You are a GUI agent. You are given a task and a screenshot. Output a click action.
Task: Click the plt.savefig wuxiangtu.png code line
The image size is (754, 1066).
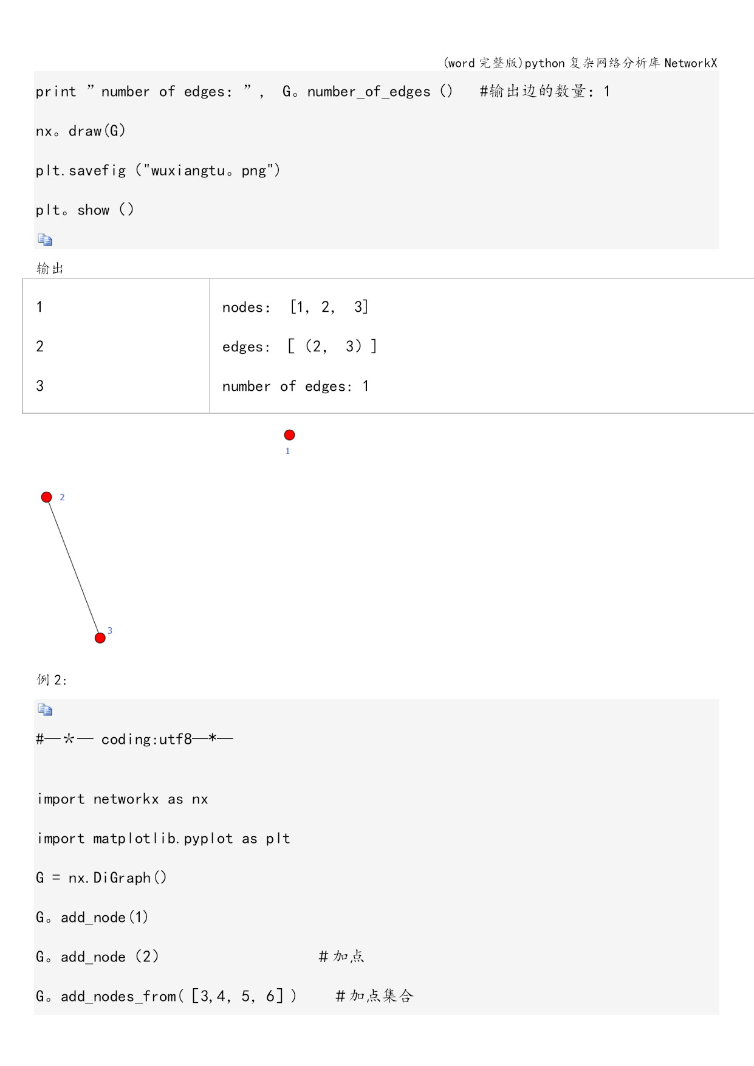(x=158, y=171)
